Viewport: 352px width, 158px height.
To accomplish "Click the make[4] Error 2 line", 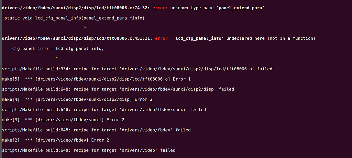I will tap(77, 99).
